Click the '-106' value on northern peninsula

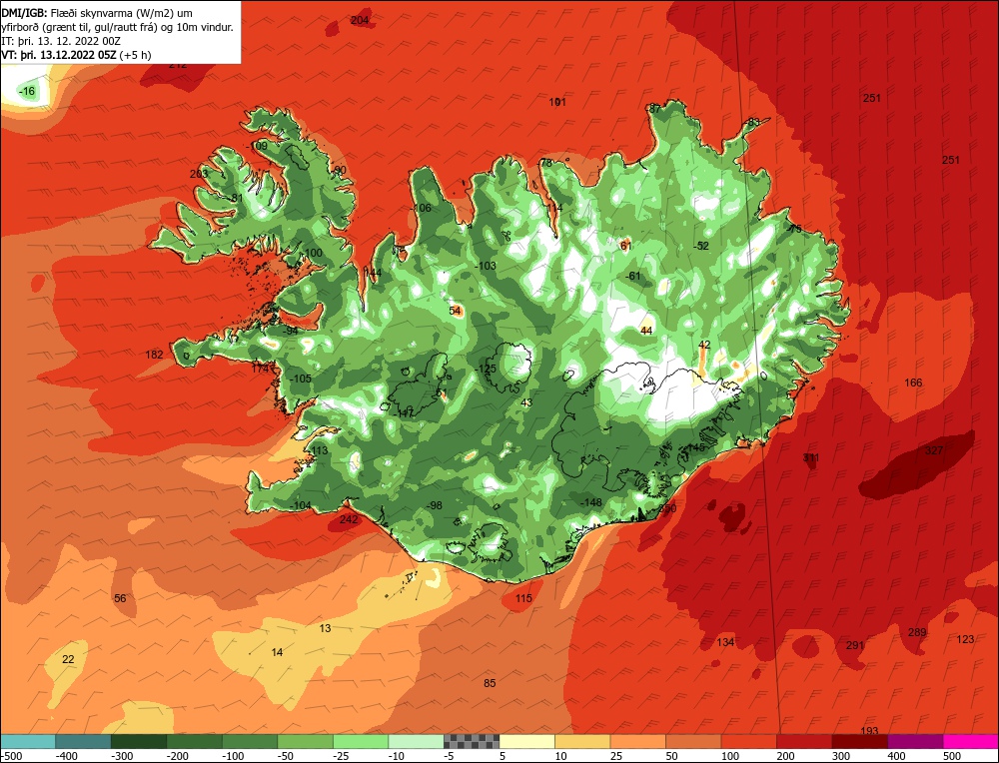(x=421, y=209)
